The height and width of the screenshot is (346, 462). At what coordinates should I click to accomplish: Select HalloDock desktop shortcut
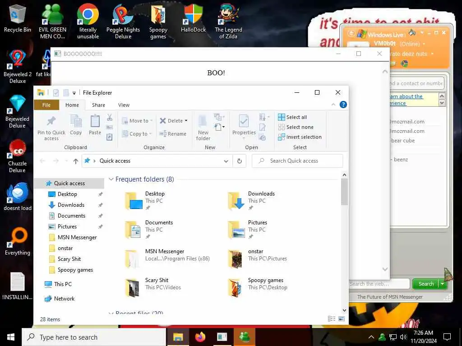click(x=193, y=18)
